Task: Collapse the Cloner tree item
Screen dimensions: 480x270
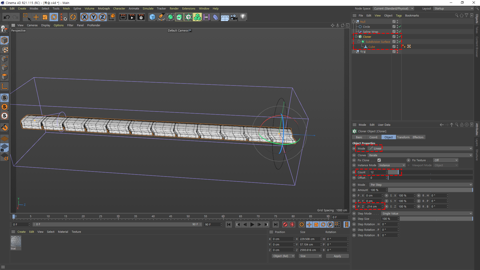Action: click(x=356, y=37)
